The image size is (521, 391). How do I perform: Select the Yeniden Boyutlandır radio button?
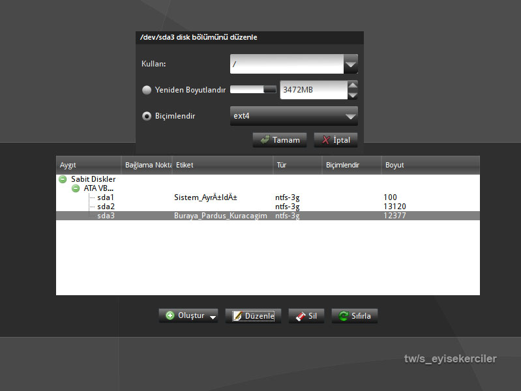pyautogui.click(x=147, y=90)
